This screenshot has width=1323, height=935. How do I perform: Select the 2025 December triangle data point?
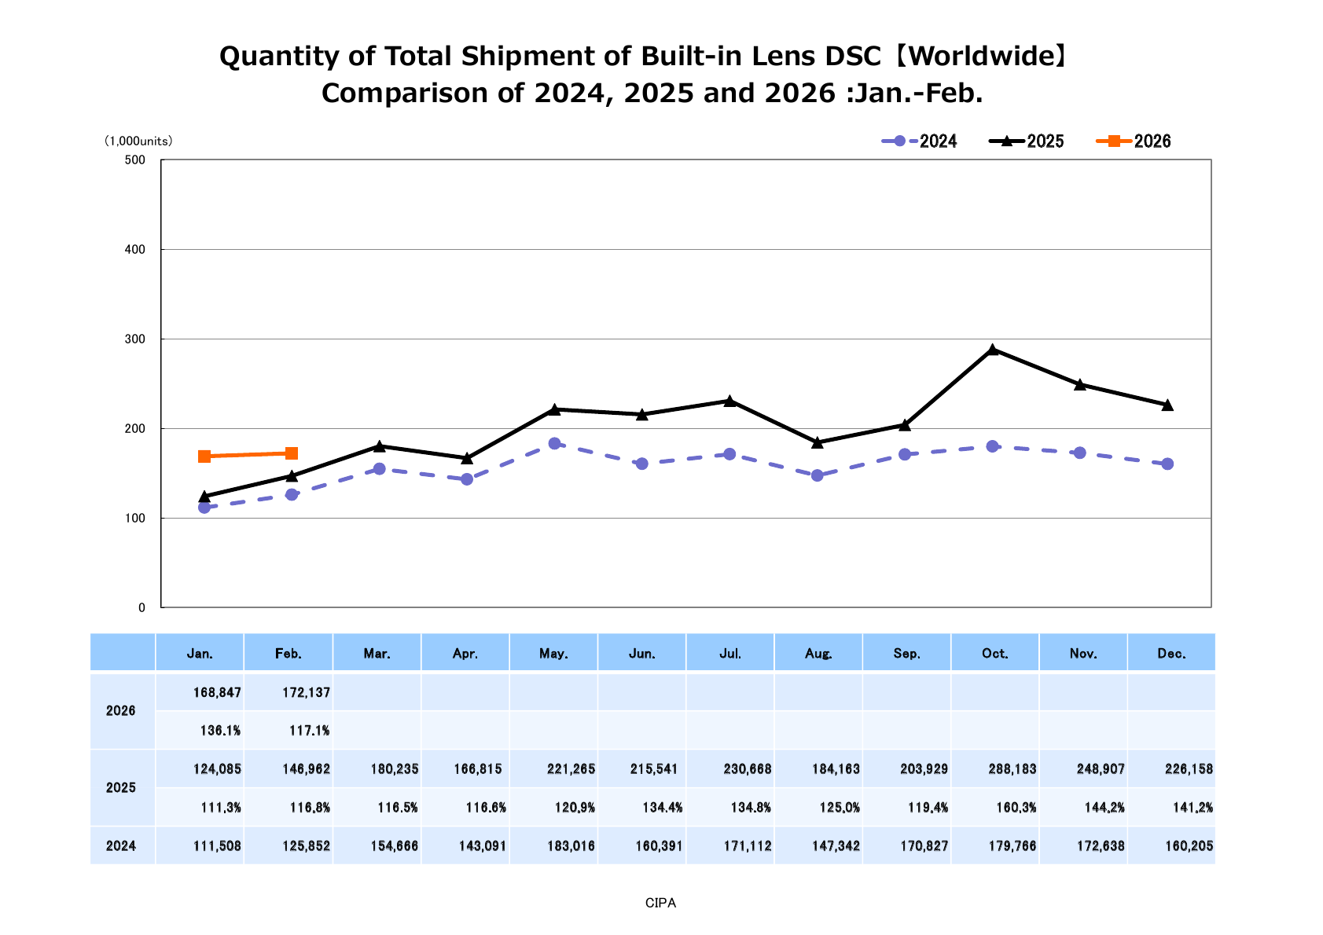click(x=1167, y=405)
